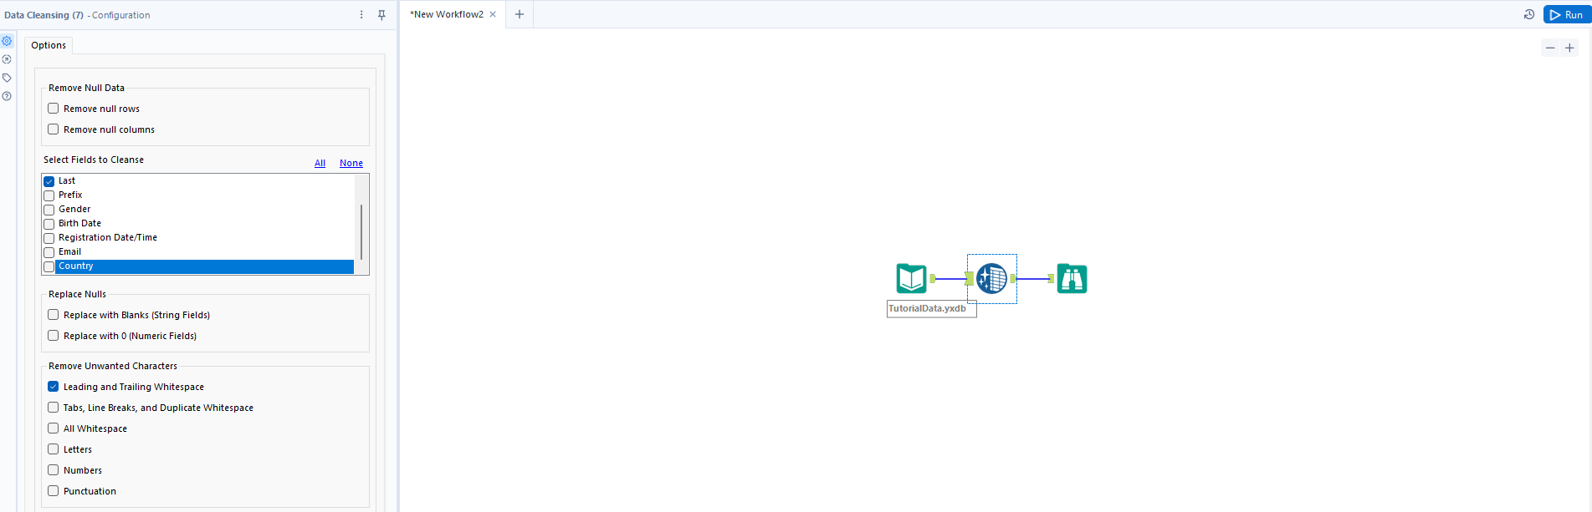Screen dimensions: 1592x512
Task: Click the Browse tool input anchor
Action: [1051, 278]
